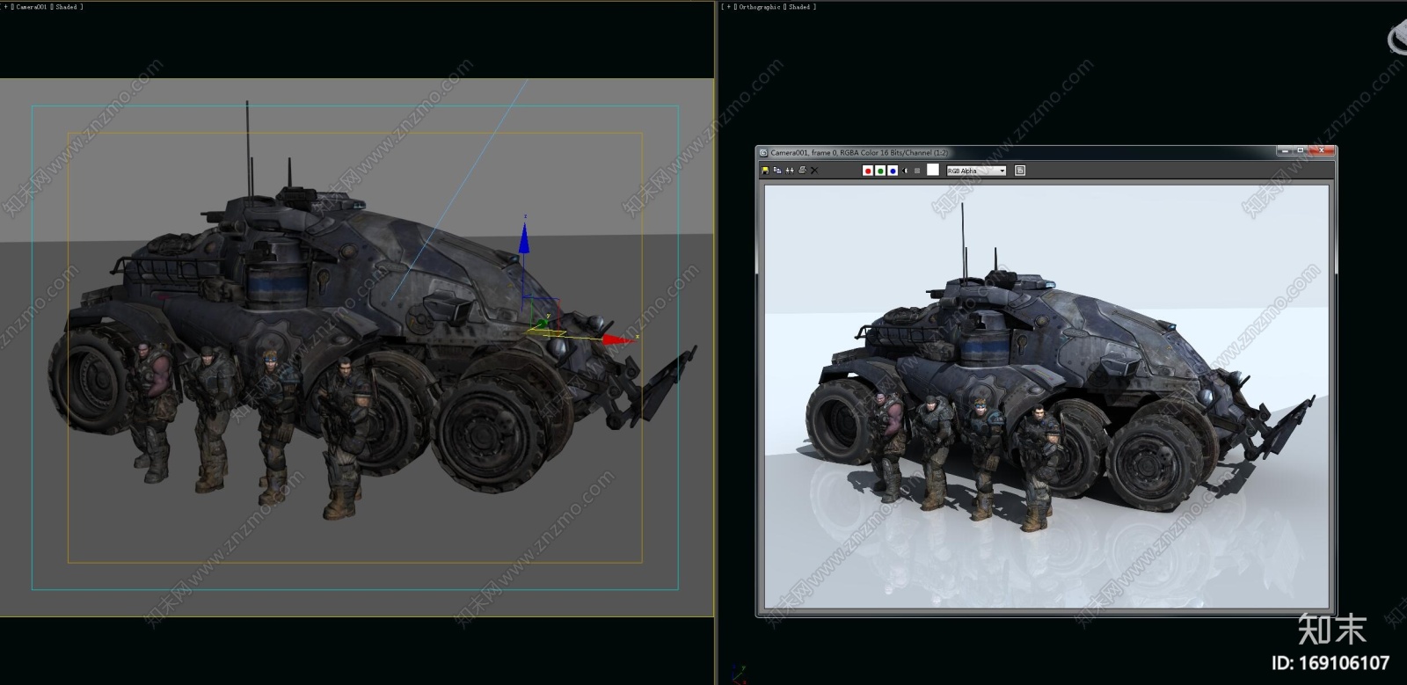This screenshot has width=1407, height=685.
Task: Copy the rendered image to clipboard
Action: point(777,171)
